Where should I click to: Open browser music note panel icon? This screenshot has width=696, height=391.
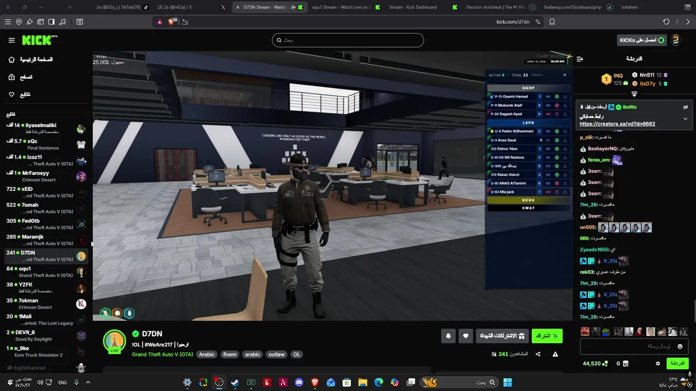pyautogui.click(x=62, y=22)
